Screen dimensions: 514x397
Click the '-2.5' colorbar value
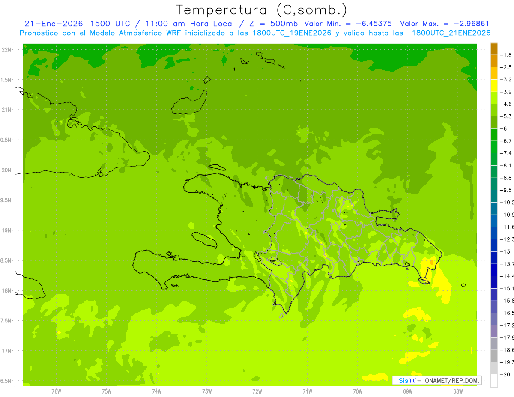tap(507, 67)
